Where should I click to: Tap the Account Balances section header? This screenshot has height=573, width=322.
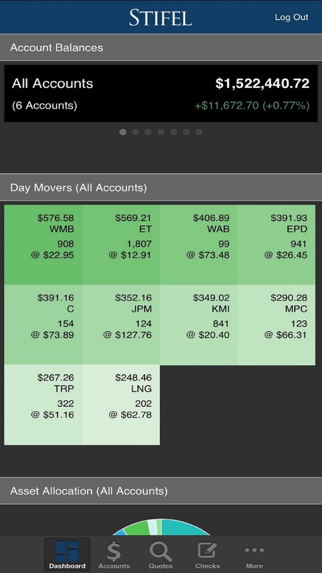[x=161, y=48]
